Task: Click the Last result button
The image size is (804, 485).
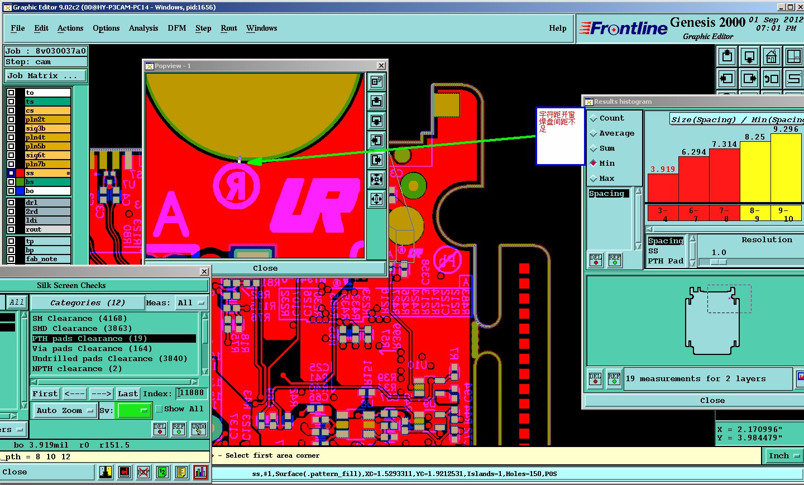Action: click(x=128, y=393)
